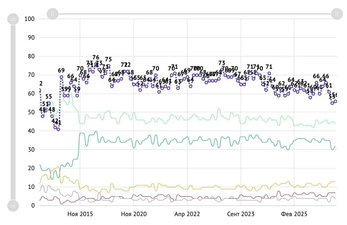This screenshot has width=347, height=225.
Task: Select the data point labeled 42
Action: coord(55,127)
